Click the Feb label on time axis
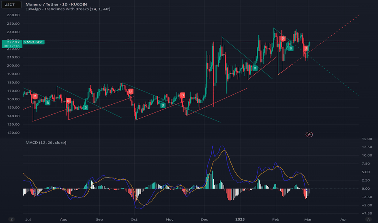 coord(275,219)
